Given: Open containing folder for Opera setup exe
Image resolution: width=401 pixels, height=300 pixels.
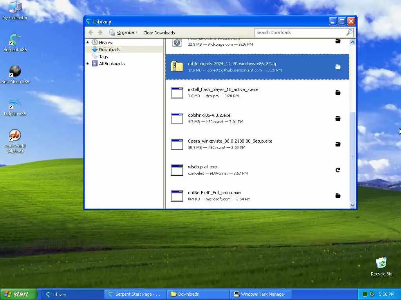Looking at the screenshot, I should (x=338, y=144).
